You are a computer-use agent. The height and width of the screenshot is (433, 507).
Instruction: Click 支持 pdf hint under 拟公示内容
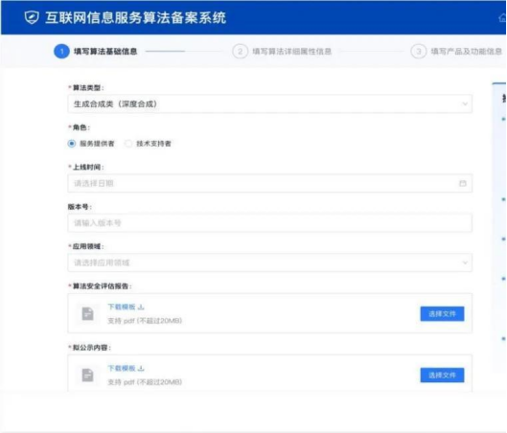click(x=145, y=382)
